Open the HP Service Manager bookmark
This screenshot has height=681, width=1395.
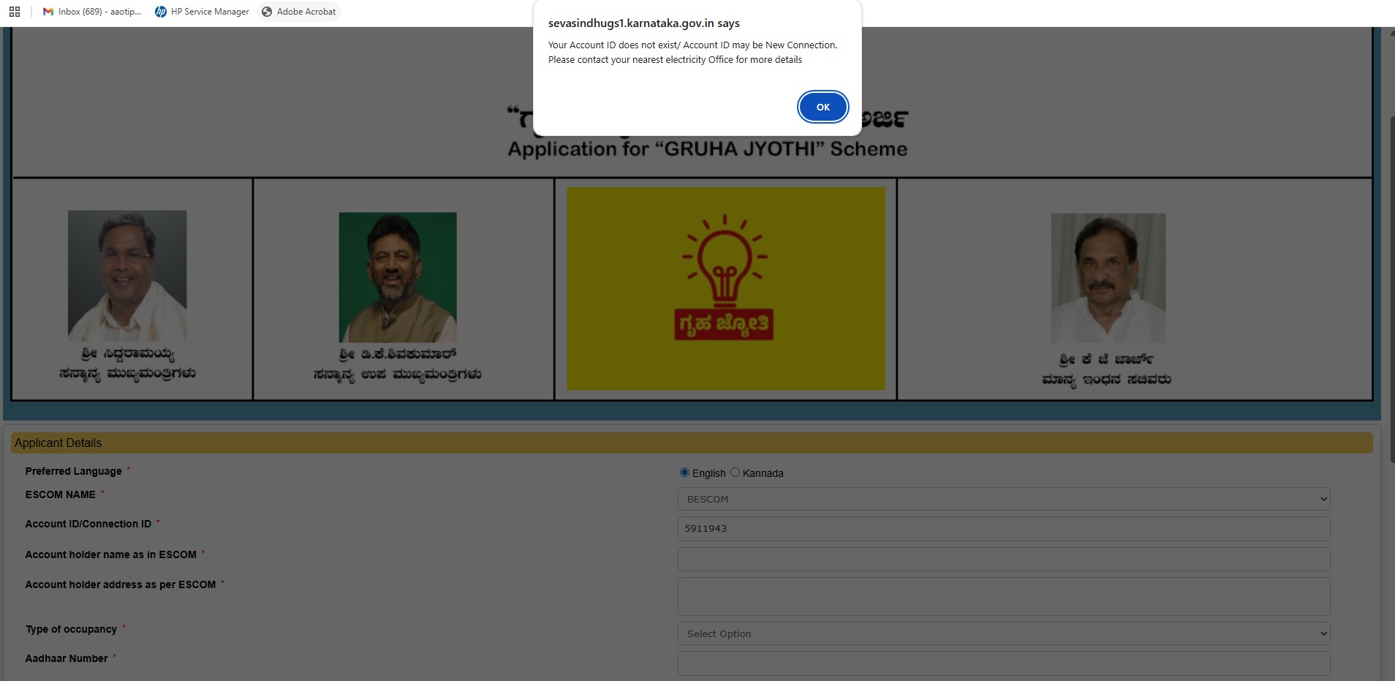point(202,12)
